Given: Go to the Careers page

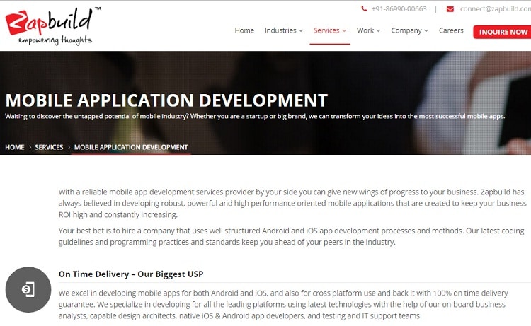Looking at the screenshot, I should (x=451, y=30).
